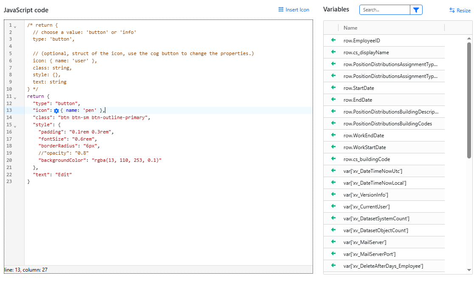Focus the Variables Search field
Image resolution: width=474 pixels, height=283 pixels.
[x=384, y=10]
